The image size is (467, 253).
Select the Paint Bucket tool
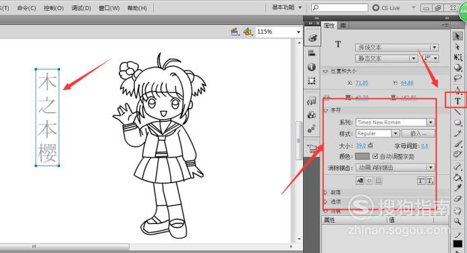point(458,177)
